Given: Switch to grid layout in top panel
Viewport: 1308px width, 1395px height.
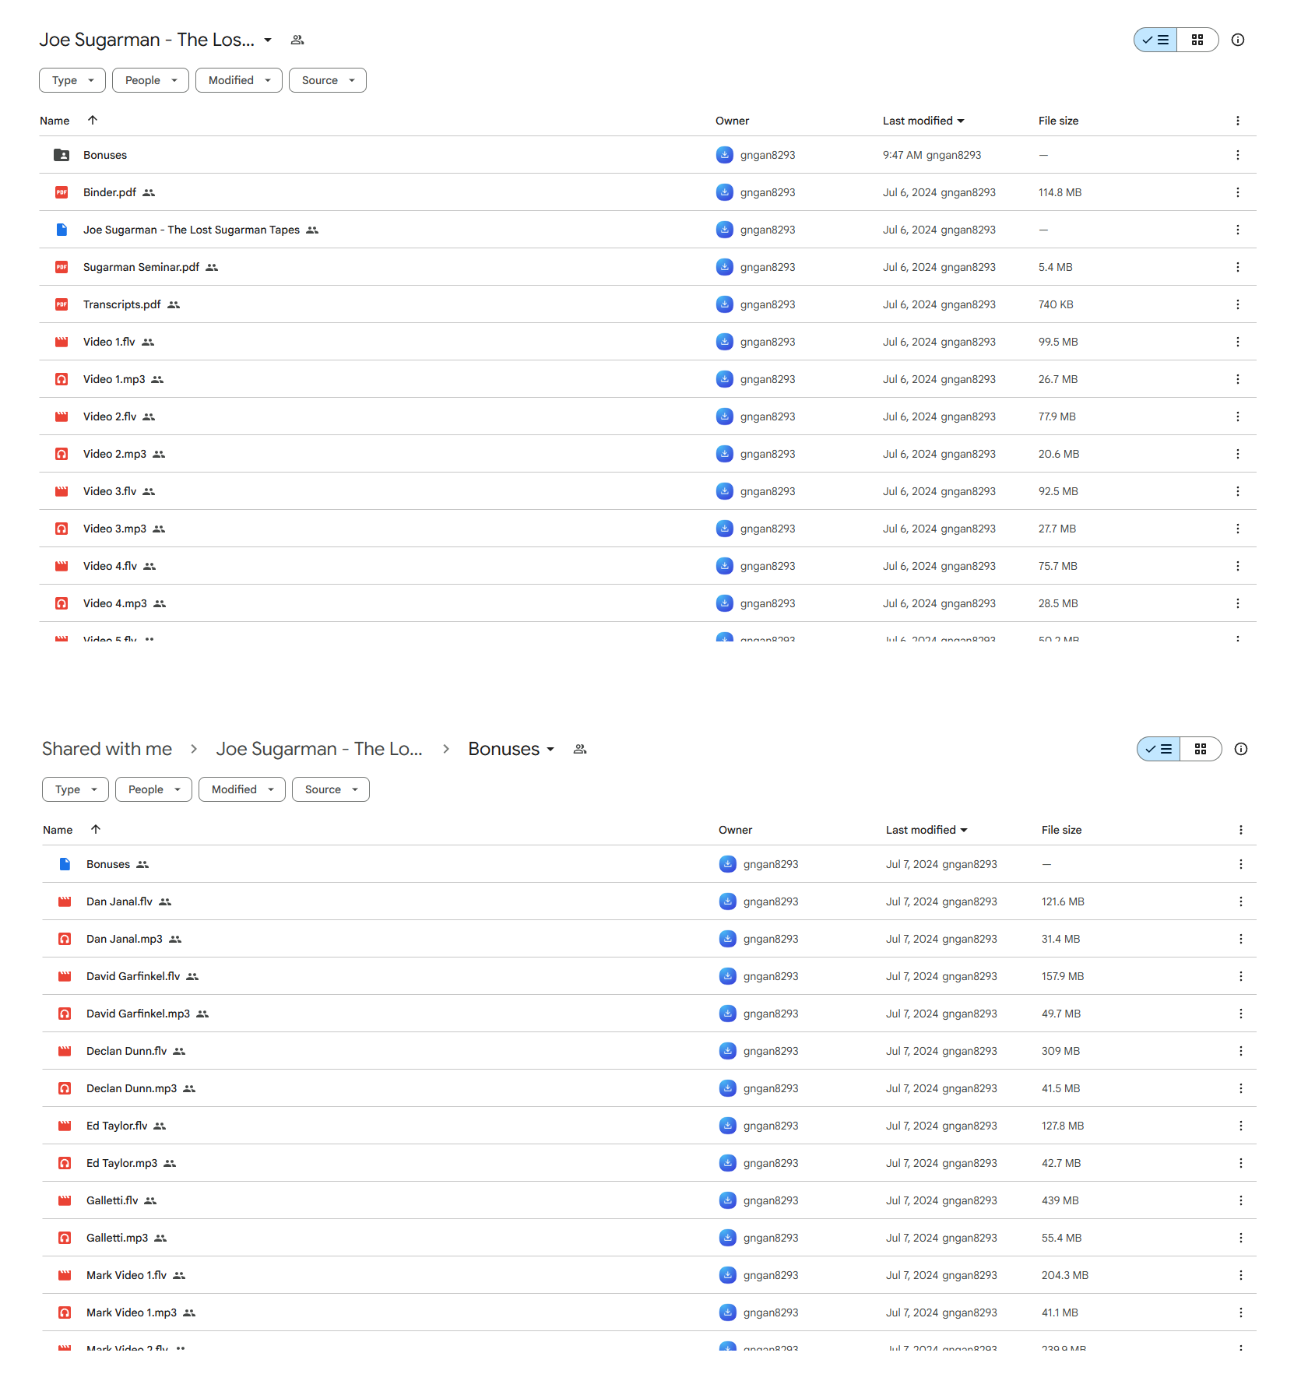Looking at the screenshot, I should click(x=1197, y=40).
